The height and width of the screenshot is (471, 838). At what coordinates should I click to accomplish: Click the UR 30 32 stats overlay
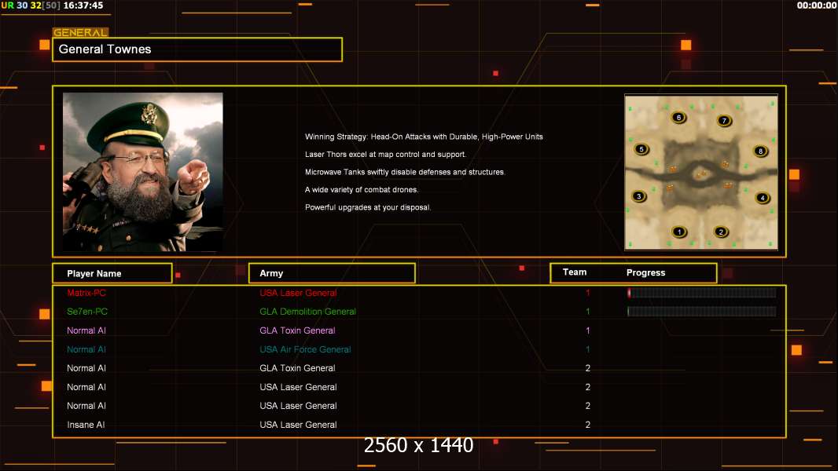[x=31, y=5]
